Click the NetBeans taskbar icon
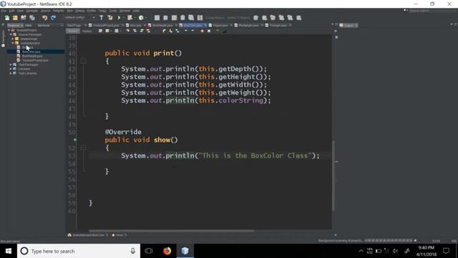 click(x=185, y=251)
